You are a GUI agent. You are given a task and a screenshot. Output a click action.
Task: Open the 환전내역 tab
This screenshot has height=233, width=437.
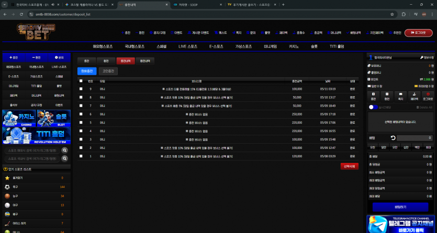tap(145, 61)
